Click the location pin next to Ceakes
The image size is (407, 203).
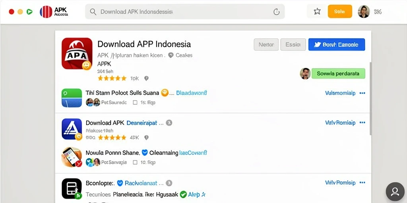coord(171,55)
